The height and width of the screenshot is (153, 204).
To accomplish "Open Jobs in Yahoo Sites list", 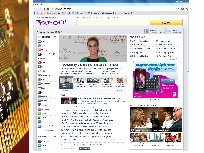I will coord(42,71).
